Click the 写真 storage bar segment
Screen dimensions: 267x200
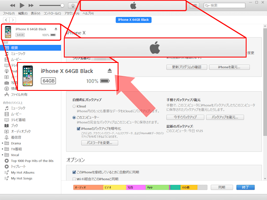point(136,187)
